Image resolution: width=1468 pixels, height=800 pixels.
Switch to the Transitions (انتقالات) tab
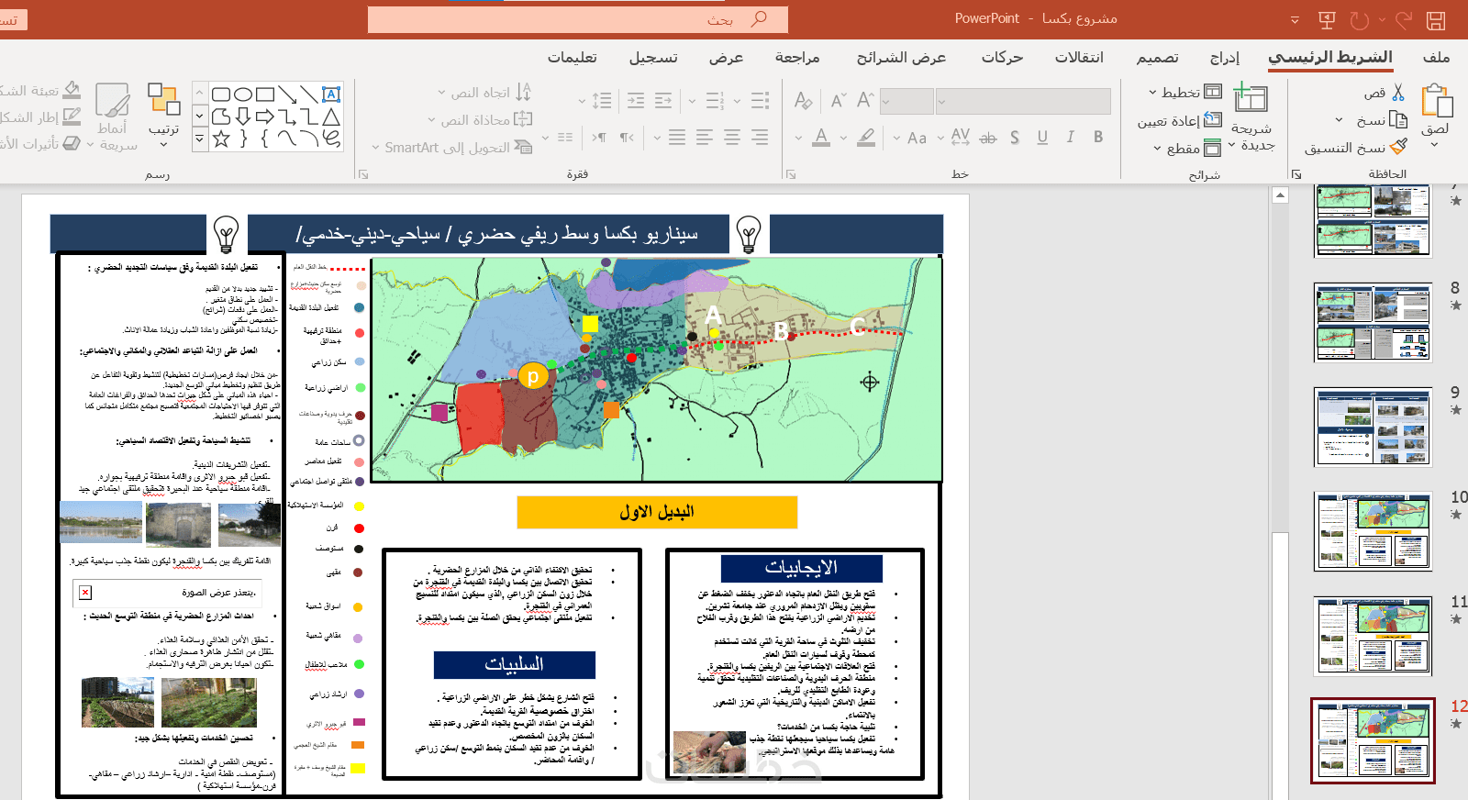coord(1079,58)
